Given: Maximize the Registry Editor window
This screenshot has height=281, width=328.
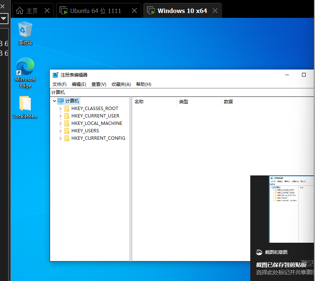Looking at the screenshot, I should click(x=304, y=75).
